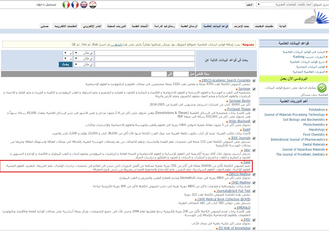Open the الرسائل العلمية tab
The width and height of the screenshot is (329, 231).
[189, 26]
